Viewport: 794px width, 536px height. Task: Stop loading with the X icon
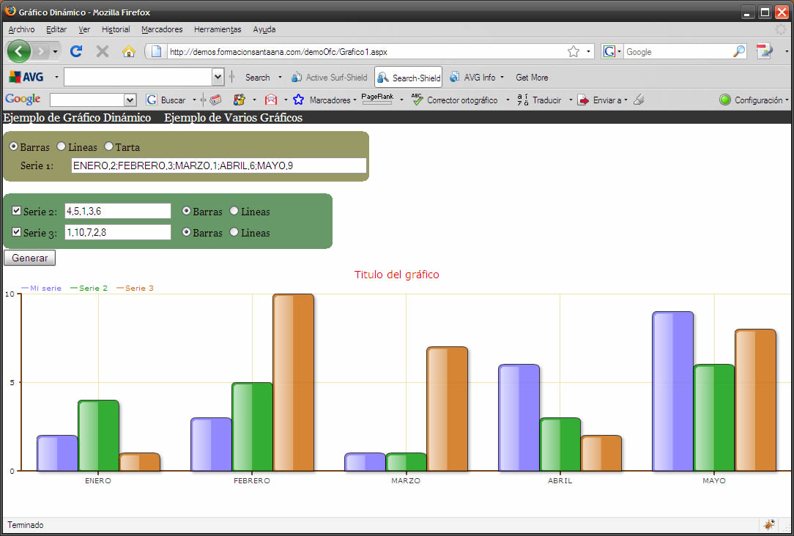[103, 51]
